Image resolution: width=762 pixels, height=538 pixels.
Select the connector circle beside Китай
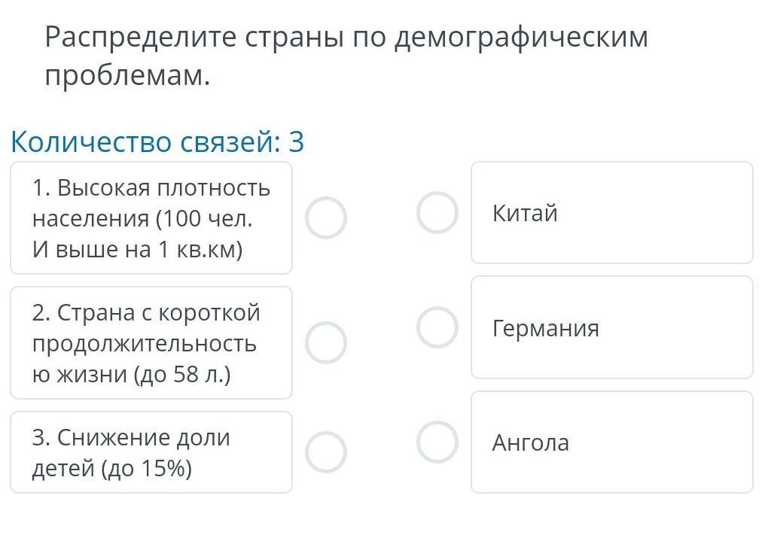(x=437, y=212)
